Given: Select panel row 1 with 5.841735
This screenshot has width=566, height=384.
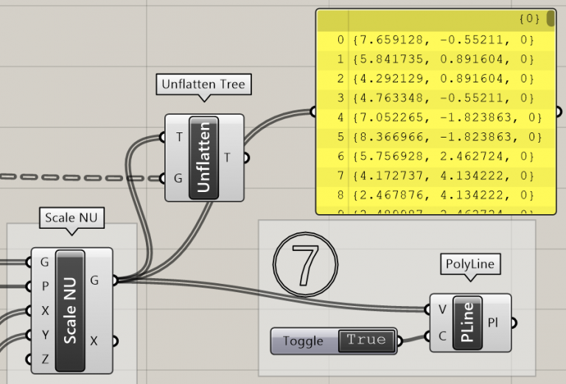Looking at the screenshot, I should 436,59.
